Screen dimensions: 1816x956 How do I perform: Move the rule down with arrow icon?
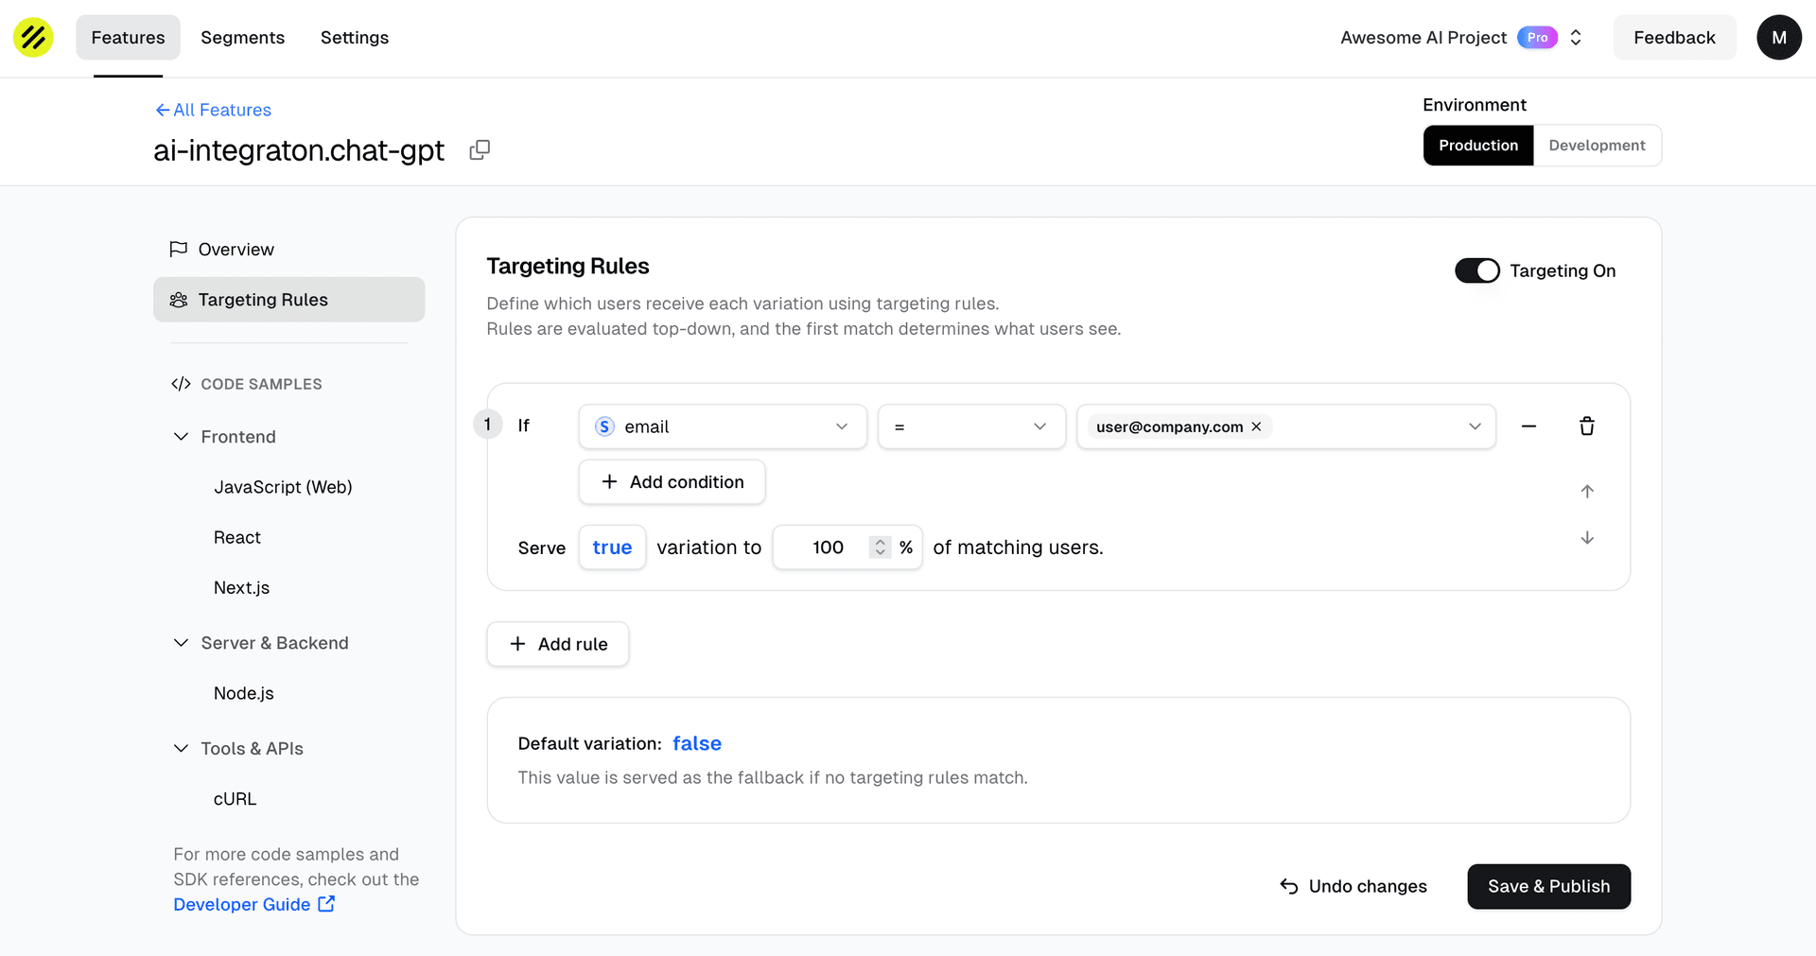(x=1586, y=538)
